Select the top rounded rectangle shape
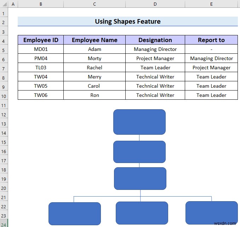 coord(139,122)
